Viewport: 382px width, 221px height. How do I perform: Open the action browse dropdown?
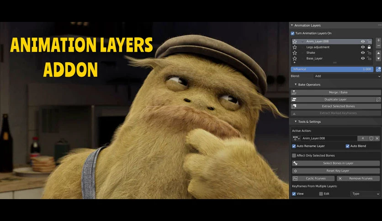296,138
